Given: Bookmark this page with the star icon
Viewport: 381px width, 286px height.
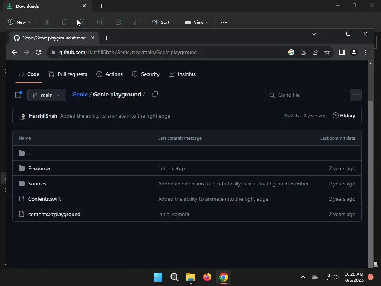Looking at the screenshot, I should (x=327, y=52).
